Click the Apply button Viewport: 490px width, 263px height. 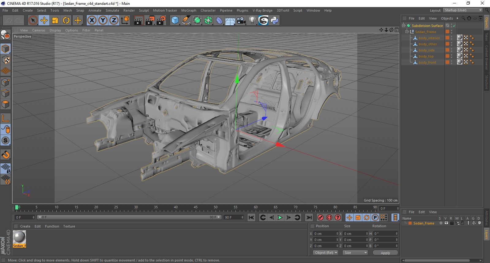pos(385,253)
